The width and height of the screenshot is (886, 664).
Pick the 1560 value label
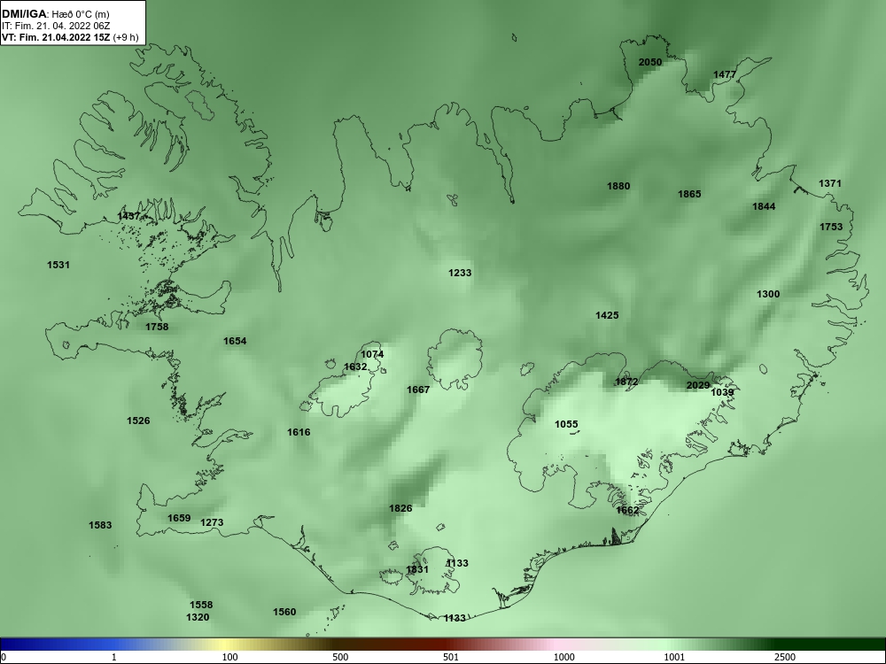tap(284, 612)
